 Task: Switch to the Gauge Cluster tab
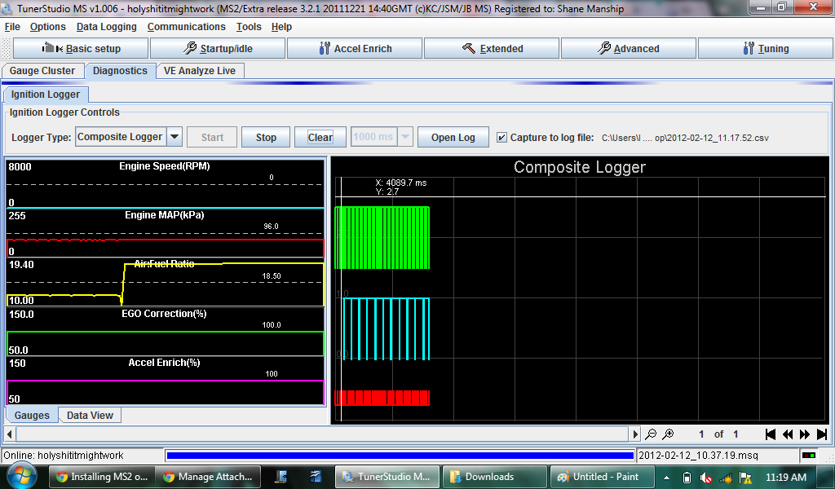(42, 71)
